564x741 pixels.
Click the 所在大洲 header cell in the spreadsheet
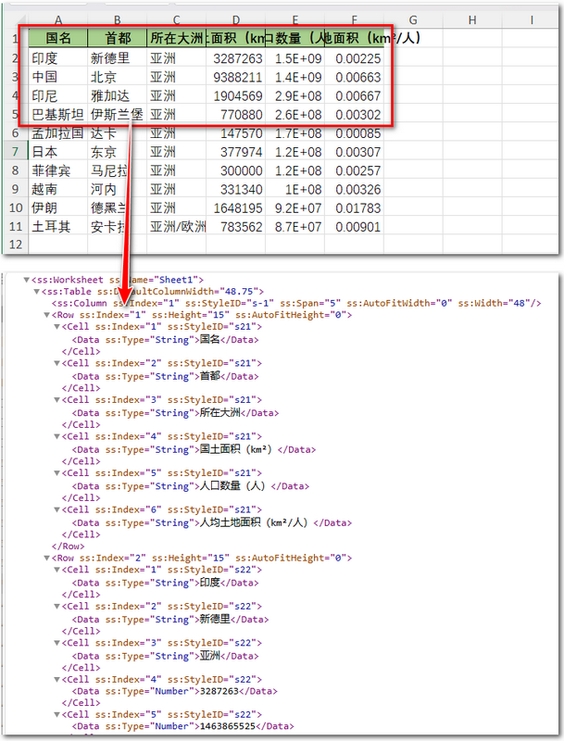(x=176, y=38)
